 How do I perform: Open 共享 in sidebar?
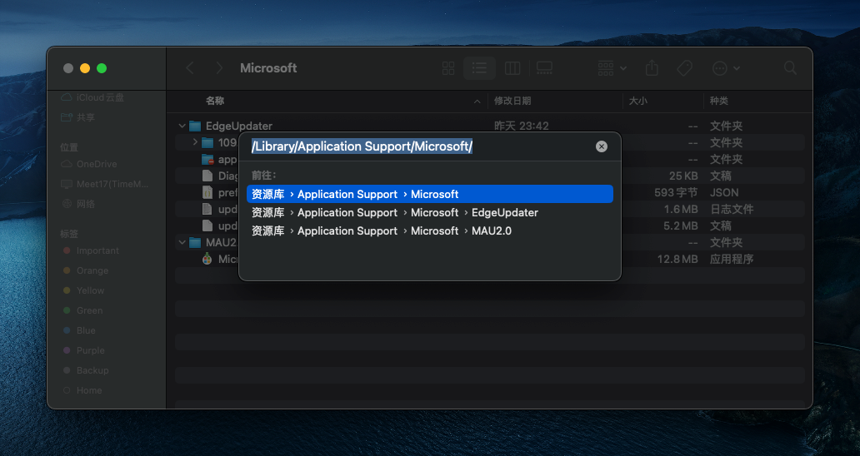86,117
